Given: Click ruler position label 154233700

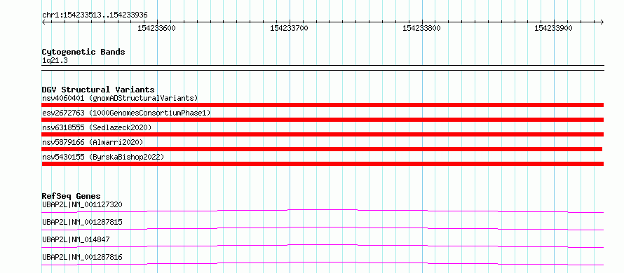Looking at the screenshot, I should click(x=289, y=29).
